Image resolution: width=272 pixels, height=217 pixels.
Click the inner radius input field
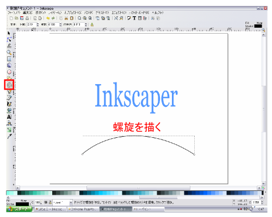(79, 24)
